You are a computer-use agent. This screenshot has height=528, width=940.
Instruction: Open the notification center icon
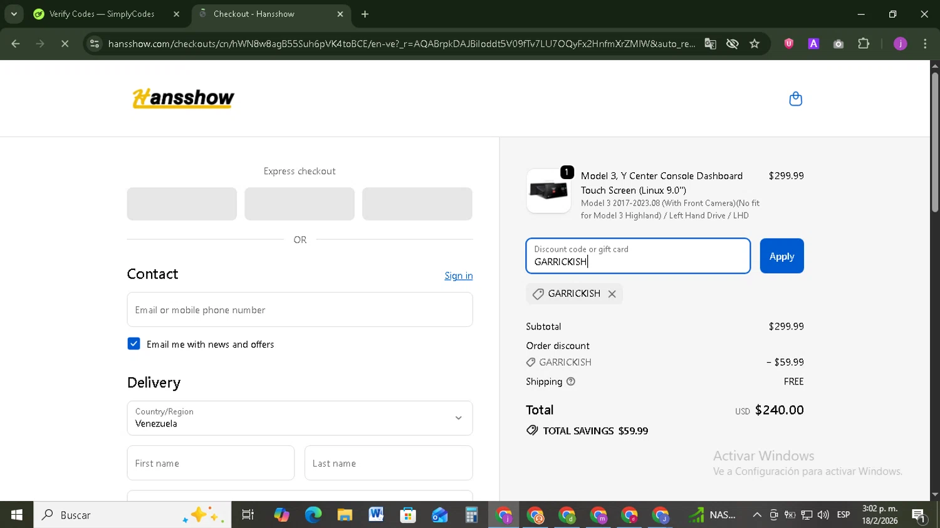click(919, 515)
